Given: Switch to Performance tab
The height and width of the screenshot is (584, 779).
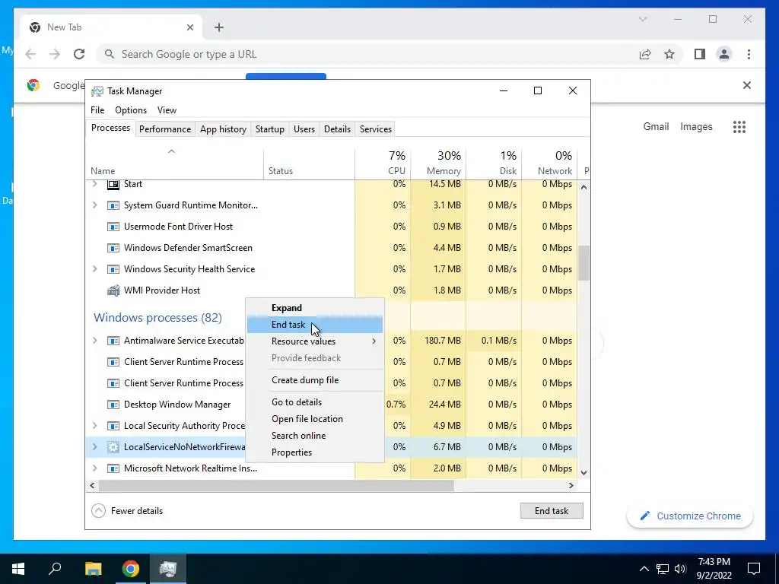Looking at the screenshot, I should pos(165,129).
